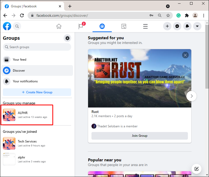Image resolution: width=209 pixels, height=177 pixels.
Task: Click the Search groups field
Action: coord(37,47)
